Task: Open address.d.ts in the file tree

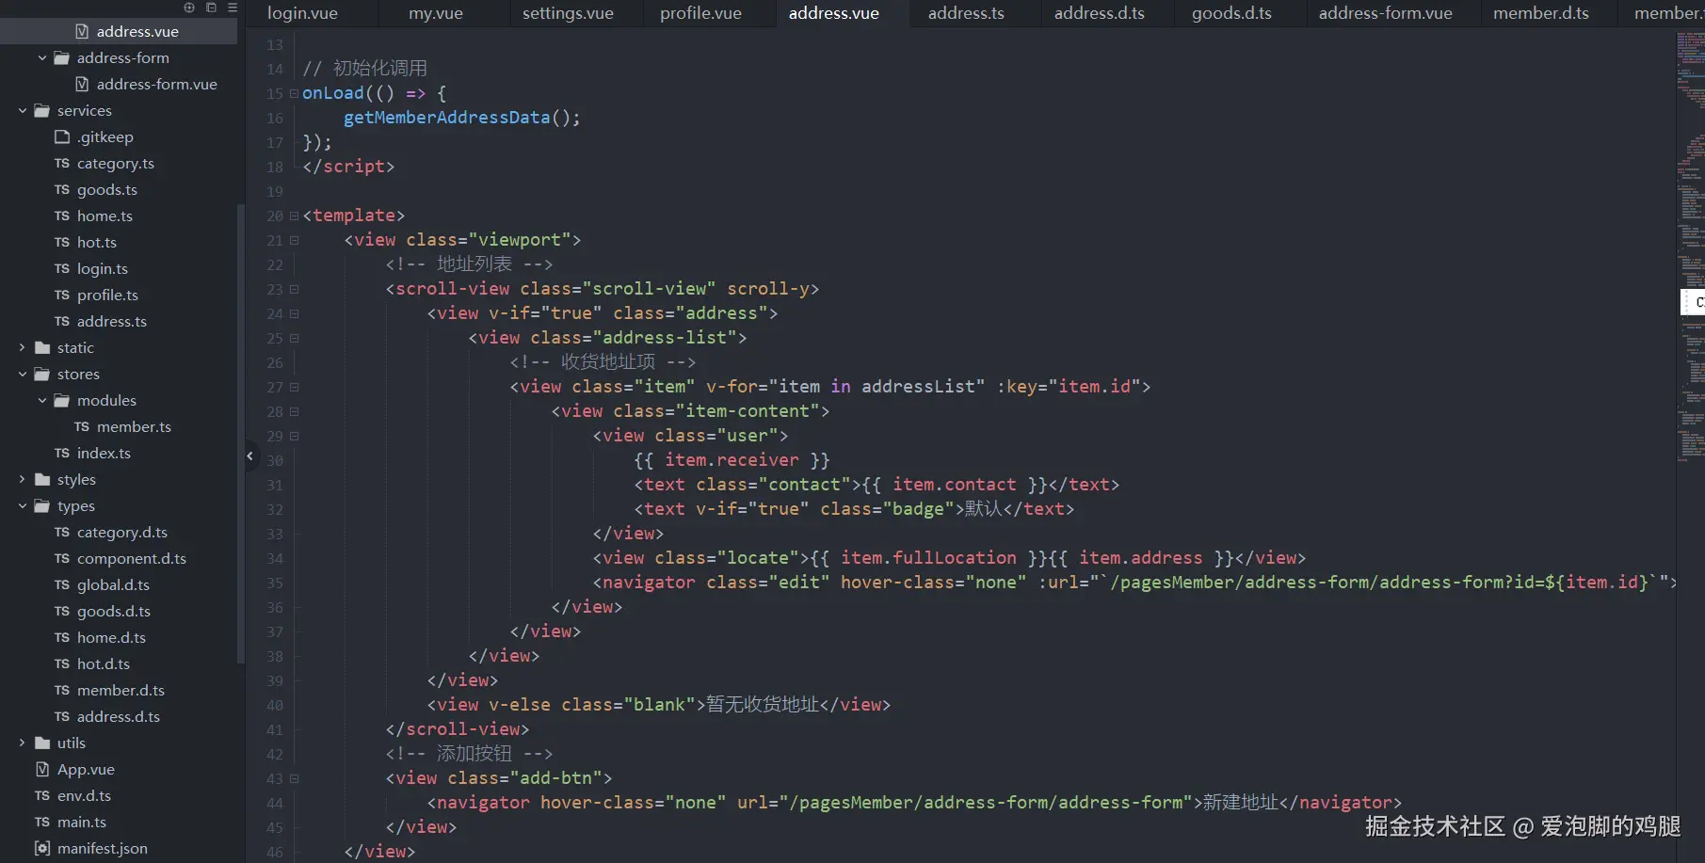Action: coord(119,716)
